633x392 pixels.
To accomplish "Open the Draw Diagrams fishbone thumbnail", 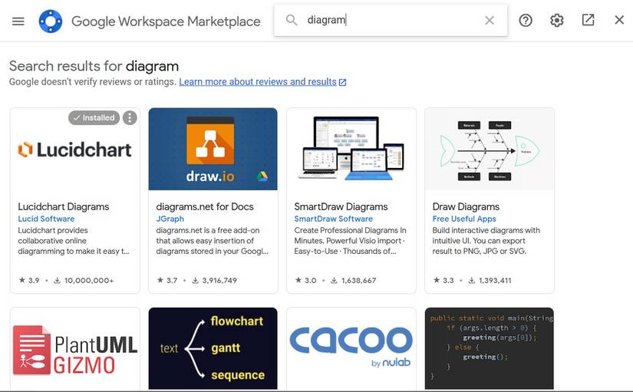I will (x=490, y=149).
